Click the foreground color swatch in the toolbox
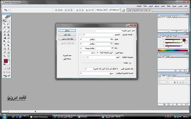 [x=5, y=61]
